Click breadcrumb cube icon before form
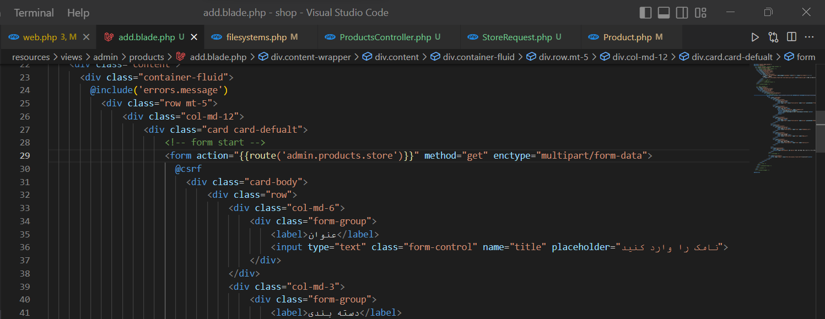 click(789, 57)
